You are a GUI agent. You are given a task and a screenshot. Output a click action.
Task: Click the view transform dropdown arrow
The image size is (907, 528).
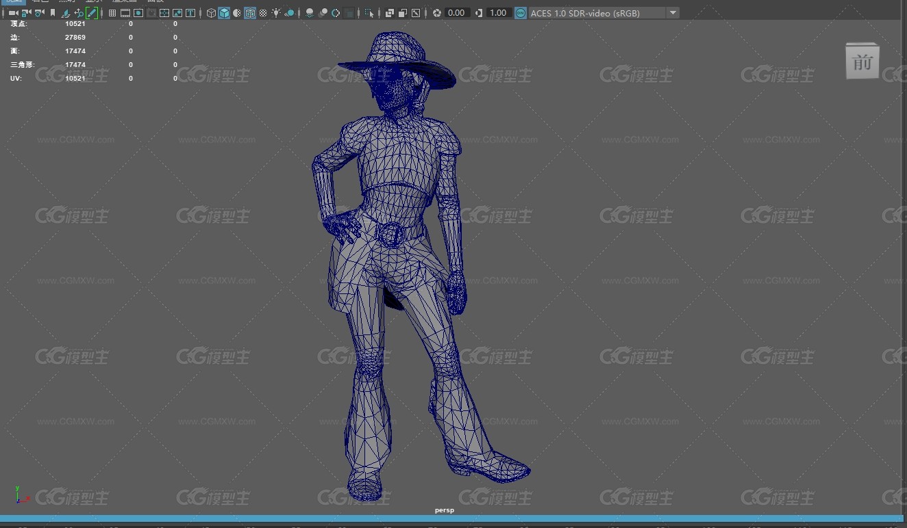pyautogui.click(x=673, y=13)
